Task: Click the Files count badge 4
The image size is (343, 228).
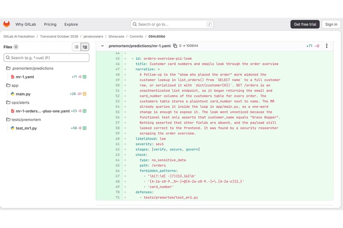Action: coord(16,47)
